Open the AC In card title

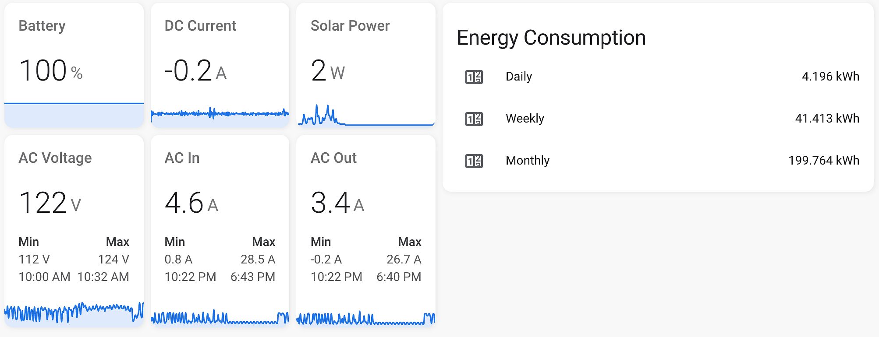click(x=182, y=158)
